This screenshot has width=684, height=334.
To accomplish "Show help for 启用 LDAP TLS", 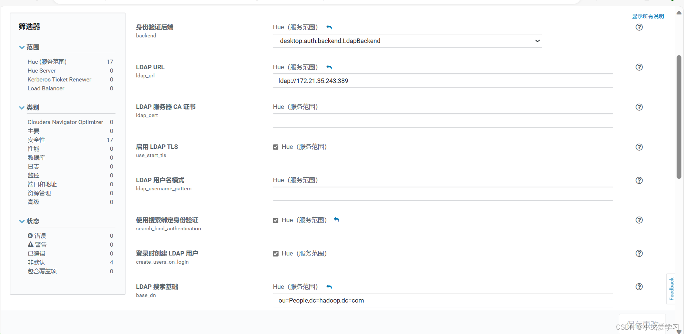I will (x=639, y=147).
